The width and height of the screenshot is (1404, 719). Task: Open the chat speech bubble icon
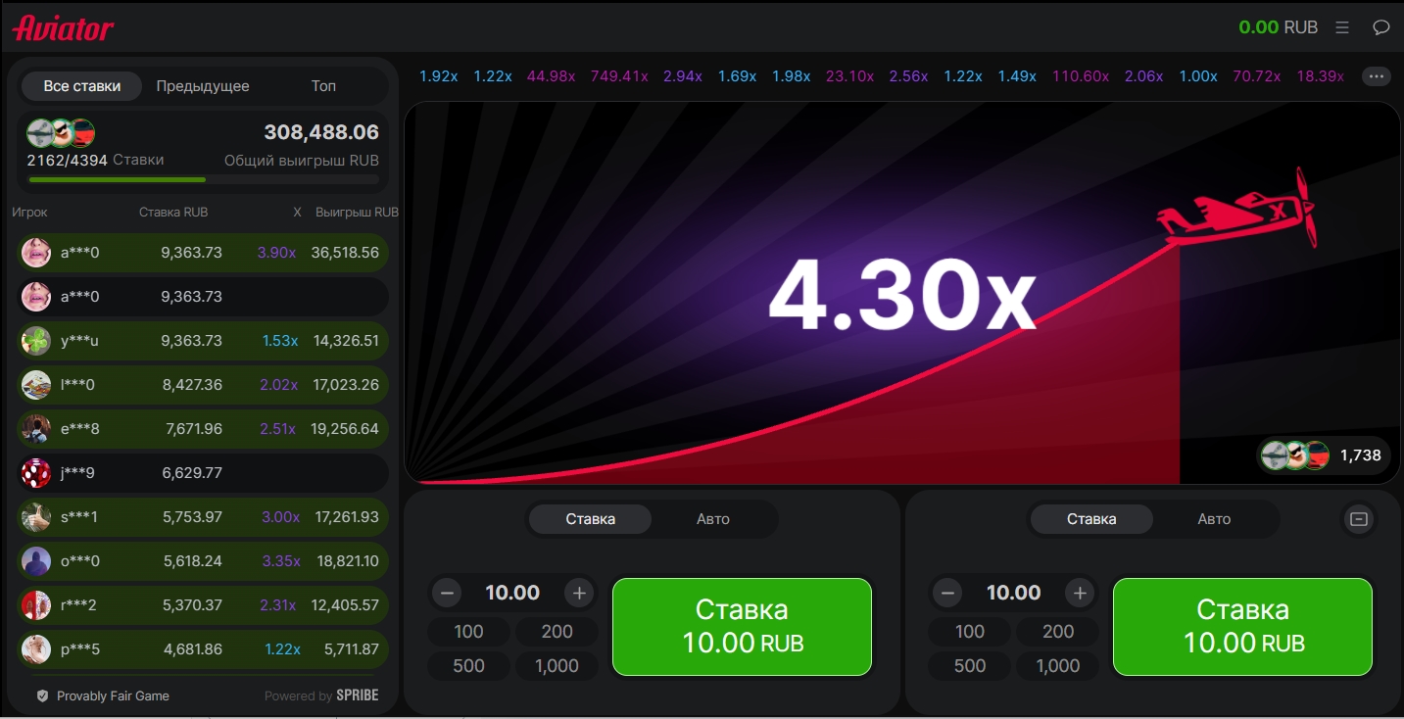[1380, 27]
